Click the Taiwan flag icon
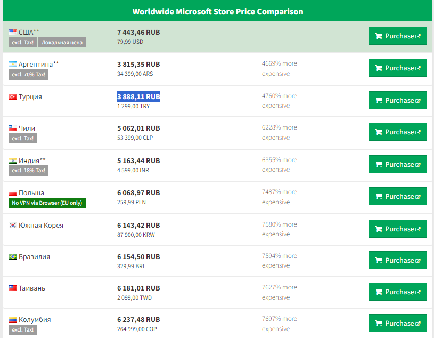 click(12, 288)
